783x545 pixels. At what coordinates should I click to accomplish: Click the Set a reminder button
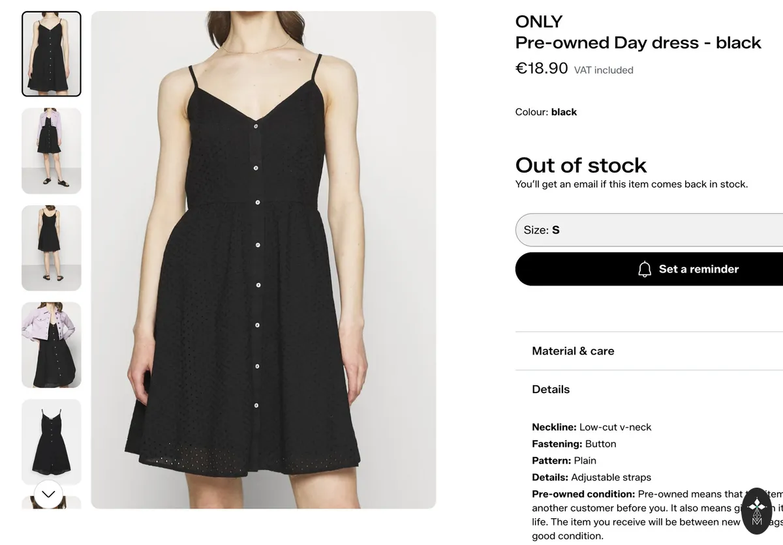click(x=649, y=269)
